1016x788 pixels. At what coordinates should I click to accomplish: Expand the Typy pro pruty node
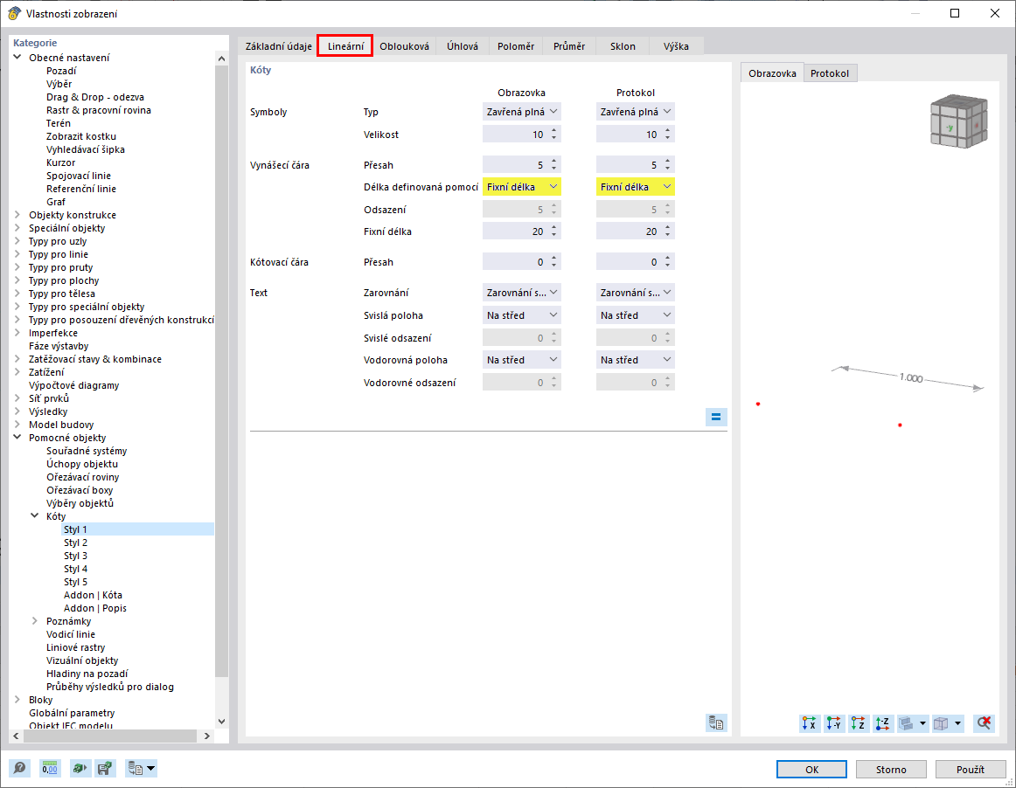coord(17,266)
